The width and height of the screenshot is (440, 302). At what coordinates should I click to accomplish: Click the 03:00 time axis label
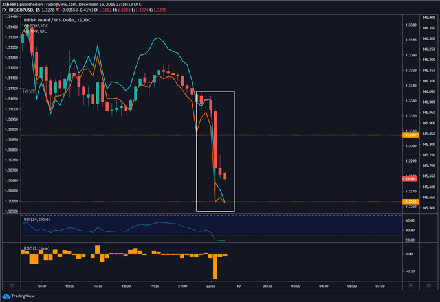pos(296,286)
